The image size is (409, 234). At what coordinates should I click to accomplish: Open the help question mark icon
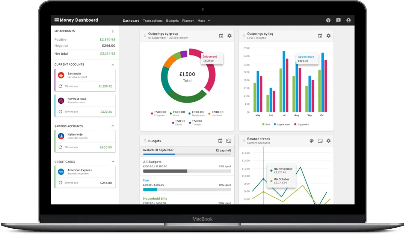(x=328, y=21)
